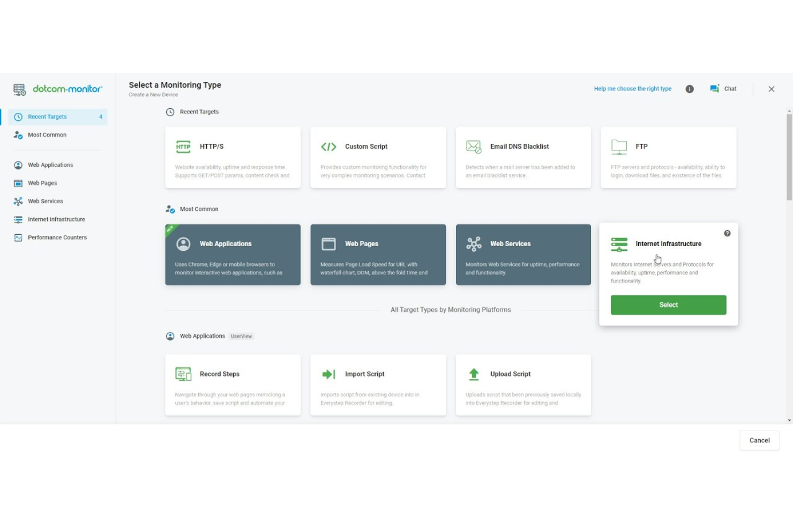
Task: Click the FTP folder icon
Action: tap(619, 147)
